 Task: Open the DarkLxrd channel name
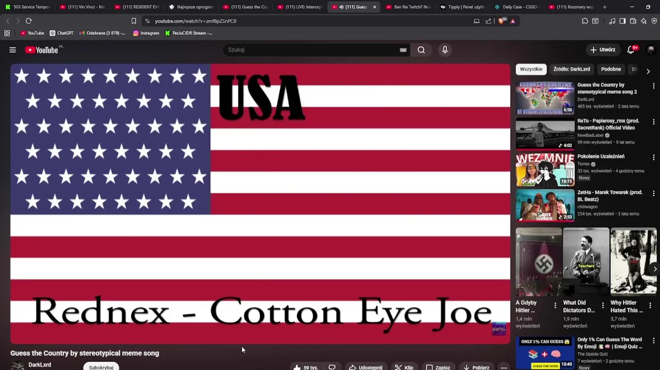click(x=40, y=365)
